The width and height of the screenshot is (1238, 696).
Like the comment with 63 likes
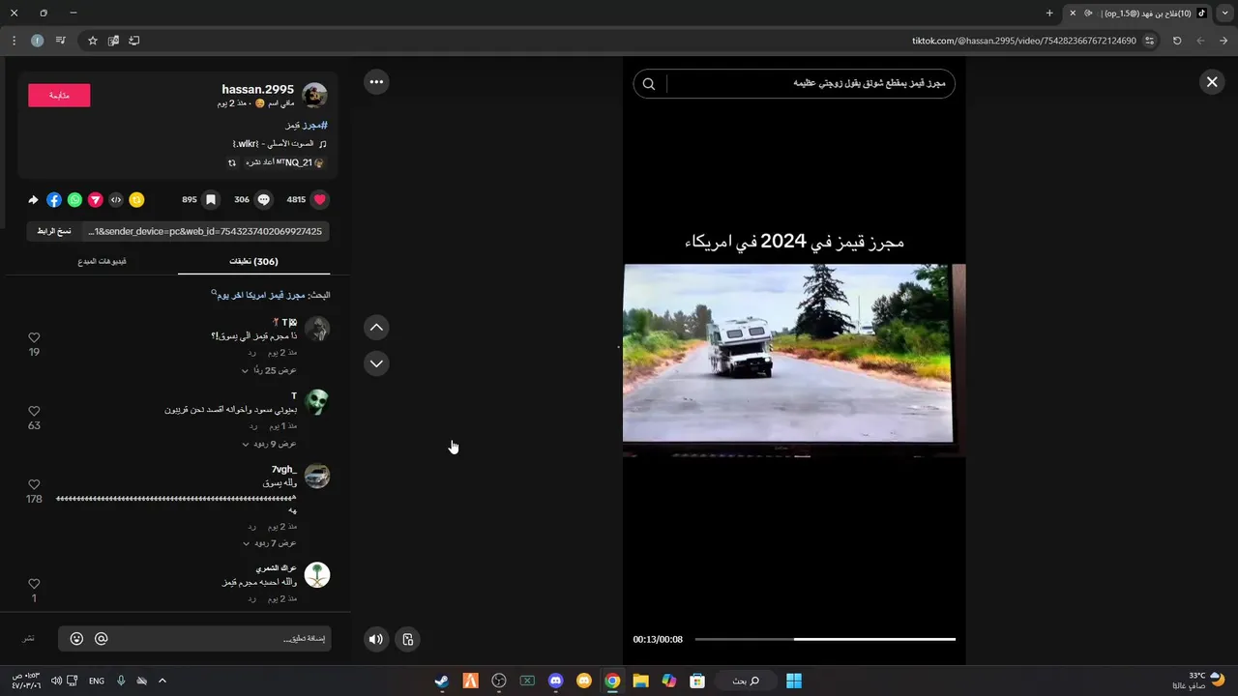[34, 411]
